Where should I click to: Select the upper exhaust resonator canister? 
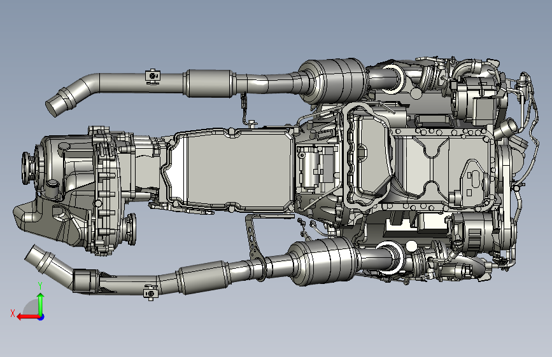pyautogui.click(x=210, y=83)
